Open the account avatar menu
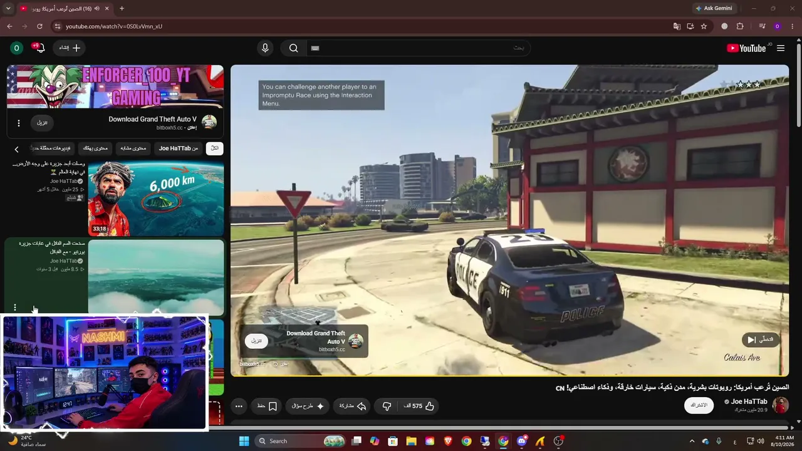 click(17, 48)
